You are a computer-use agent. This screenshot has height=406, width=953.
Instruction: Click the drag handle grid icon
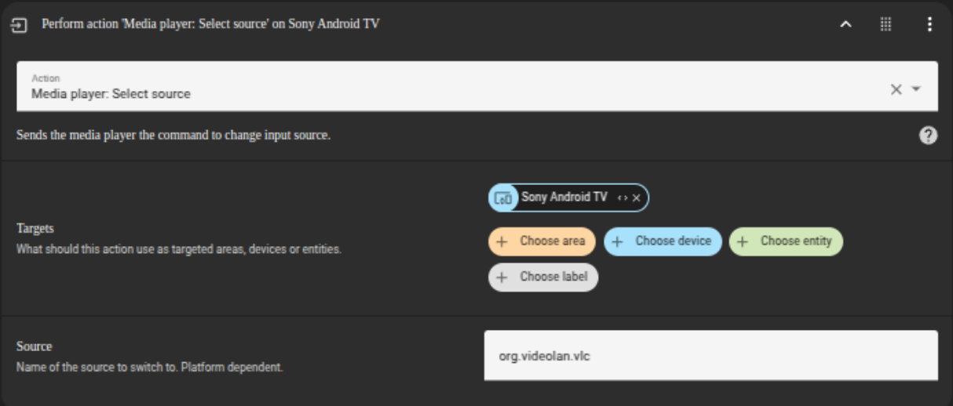pyautogui.click(x=885, y=24)
